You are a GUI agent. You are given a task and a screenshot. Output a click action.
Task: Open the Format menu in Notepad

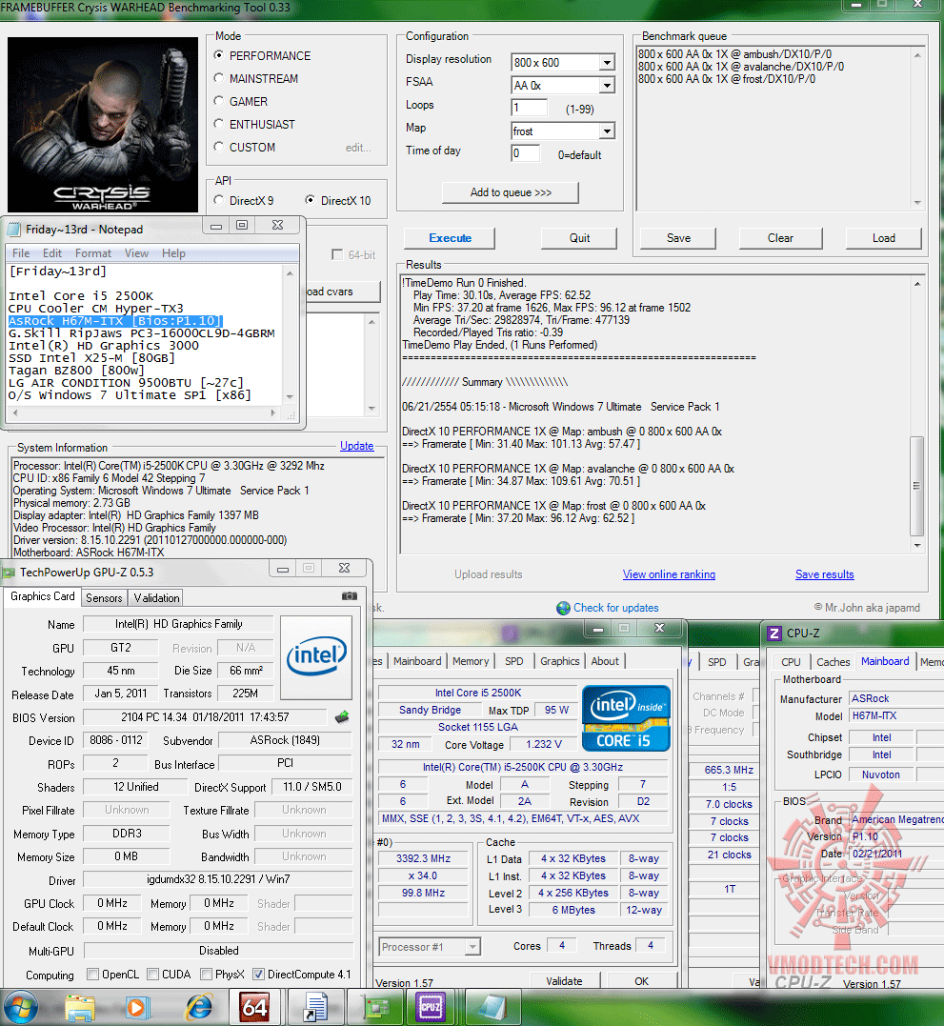(x=93, y=253)
